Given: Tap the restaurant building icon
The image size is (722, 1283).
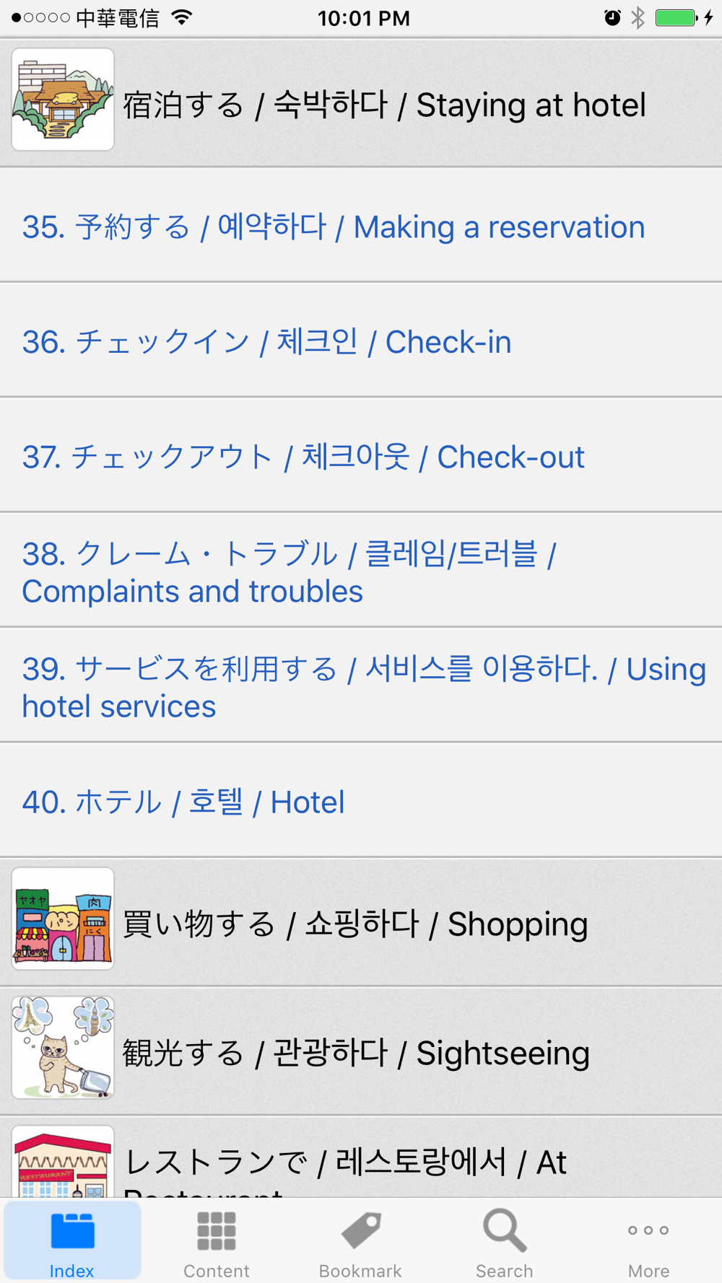Looking at the screenshot, I should point(63,1162).
